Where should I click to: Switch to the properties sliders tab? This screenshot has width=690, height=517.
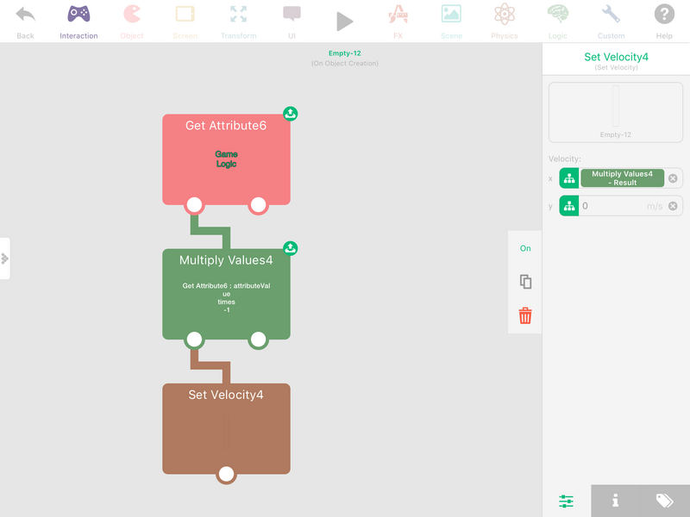(567, 501)
